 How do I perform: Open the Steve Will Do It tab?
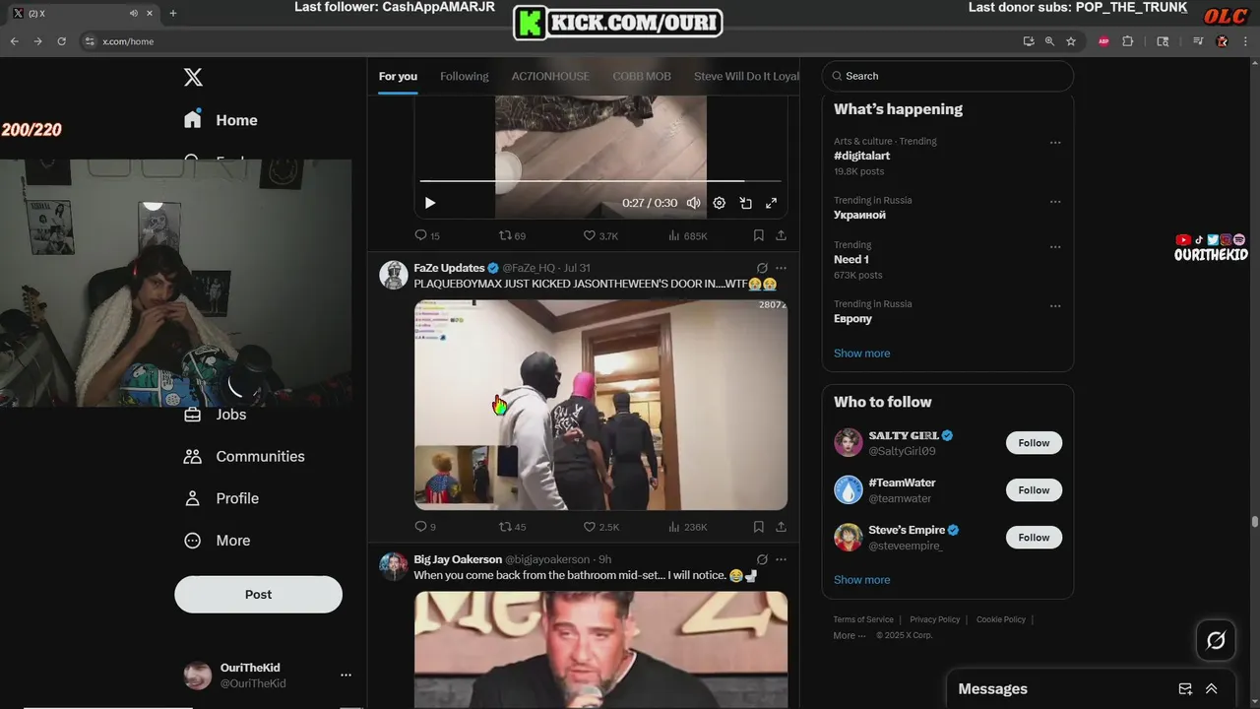(746, 76)
